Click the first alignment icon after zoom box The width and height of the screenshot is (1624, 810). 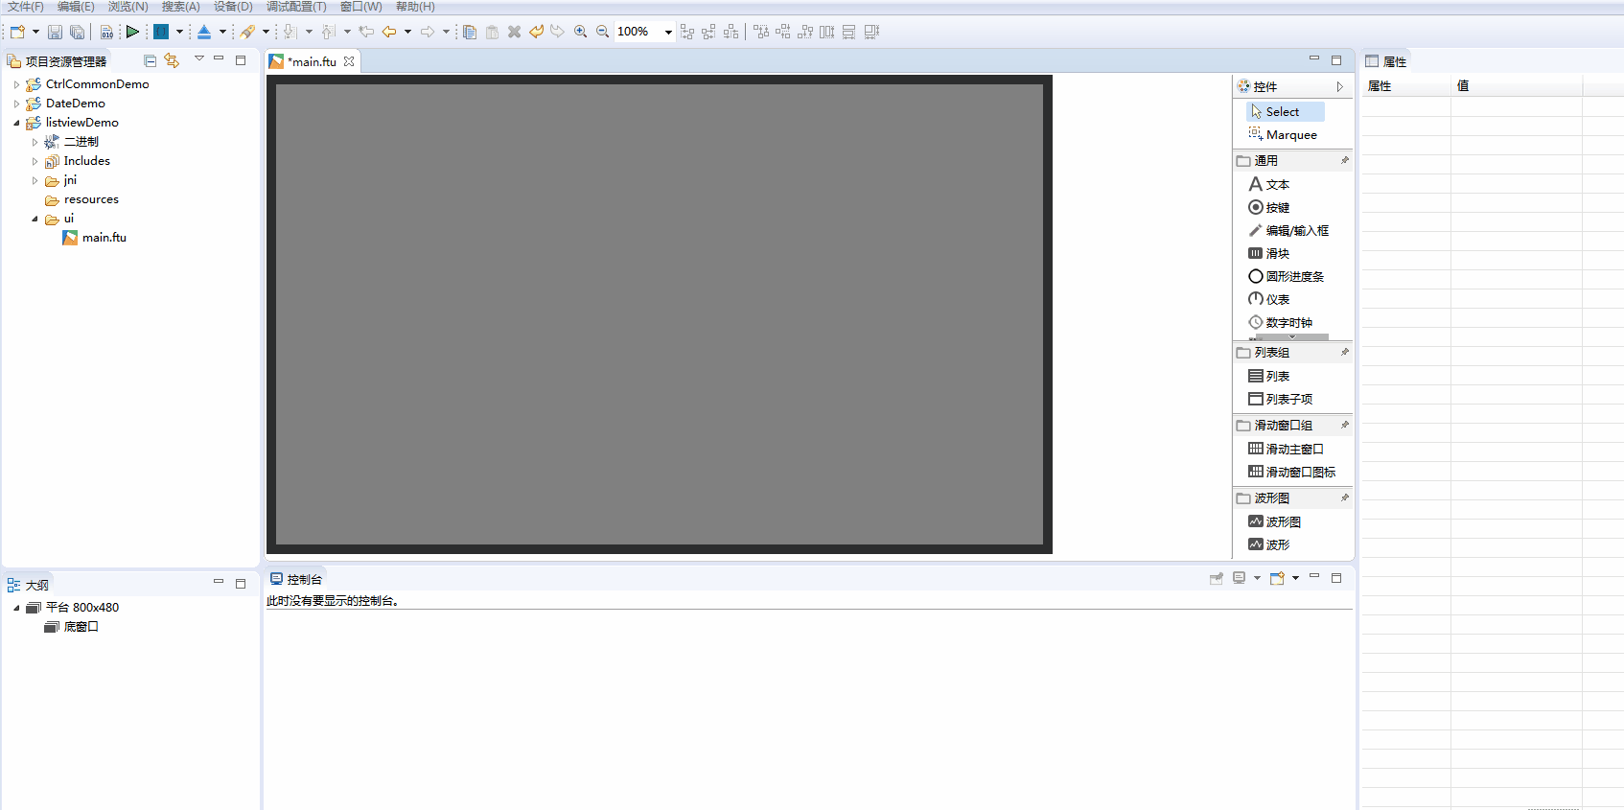[x=687, y=32]
